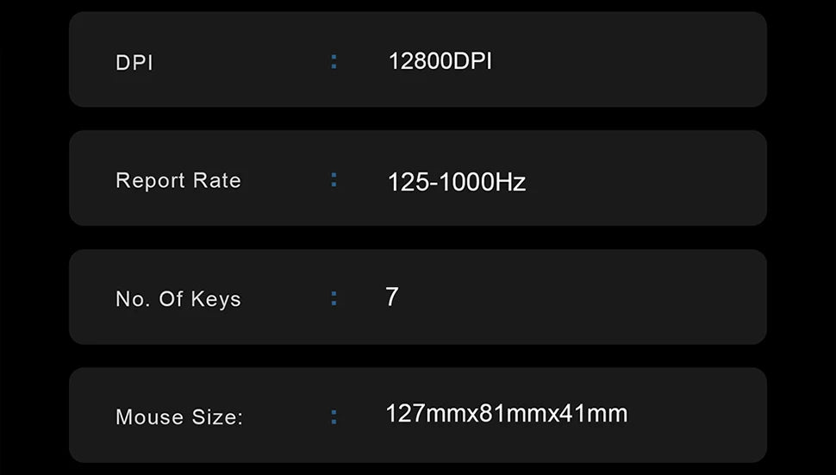Click the blue colon in the DPI row
Viewport: 836px width, 475px height.
[x=334, y=62]
